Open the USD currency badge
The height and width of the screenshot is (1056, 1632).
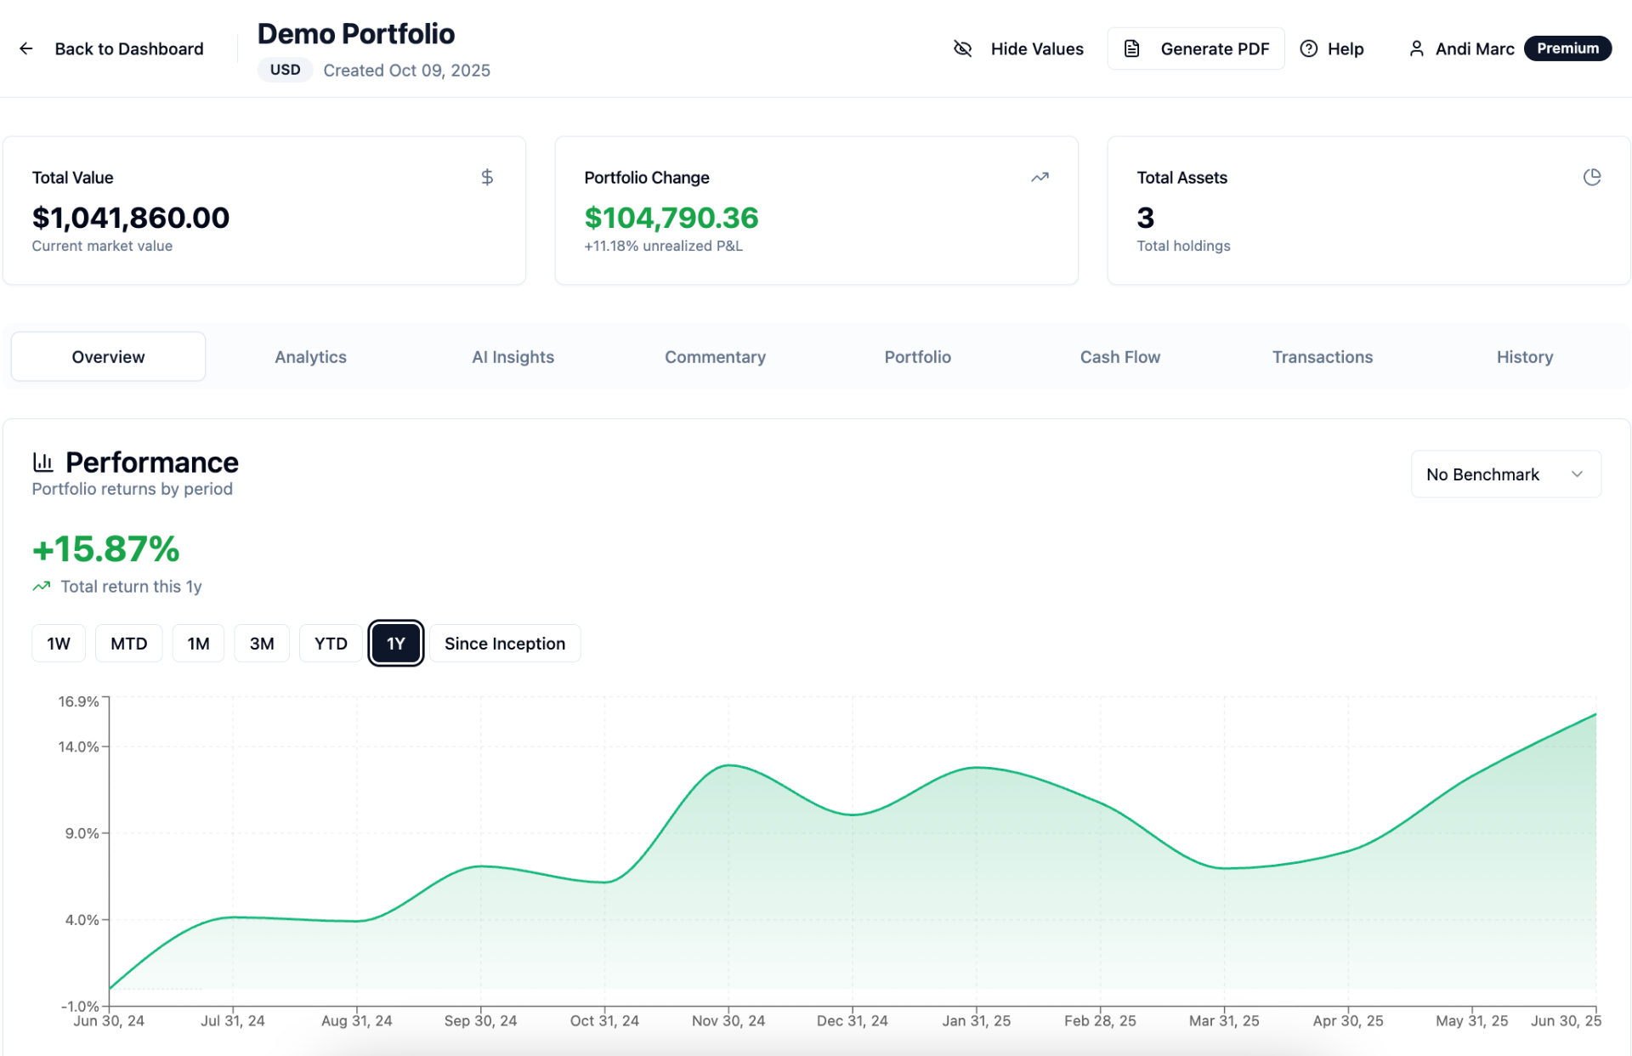click(285, 70)
